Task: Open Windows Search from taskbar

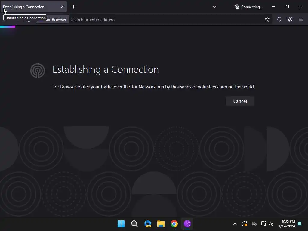Action: click(x=134, y=224)
